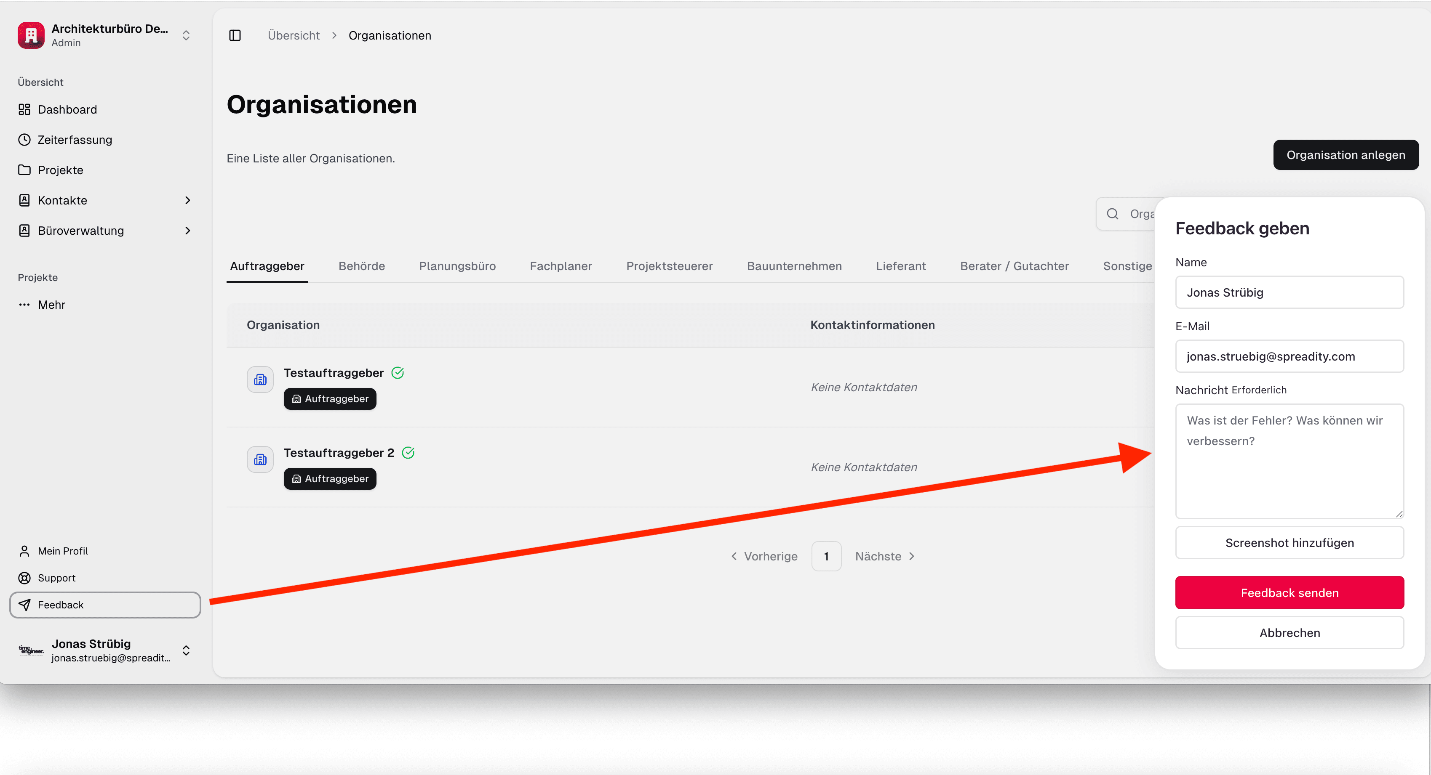Viewport: 1431px width, 775px height.
Task: Open the Projektsteuerer tab
Action: pyautogui.click(x=670, y=266)
